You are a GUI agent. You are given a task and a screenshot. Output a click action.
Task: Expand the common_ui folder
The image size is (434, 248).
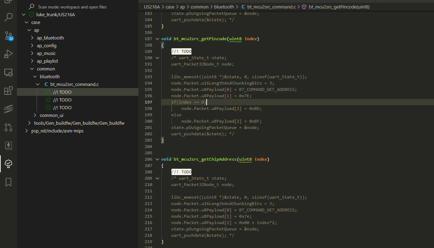click(35, 115)
